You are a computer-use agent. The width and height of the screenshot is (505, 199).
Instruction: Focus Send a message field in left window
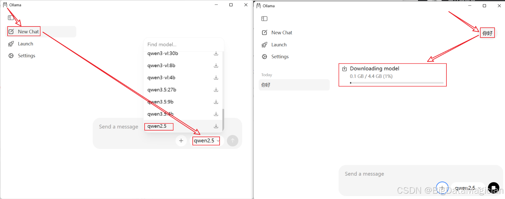pos(119,127)
